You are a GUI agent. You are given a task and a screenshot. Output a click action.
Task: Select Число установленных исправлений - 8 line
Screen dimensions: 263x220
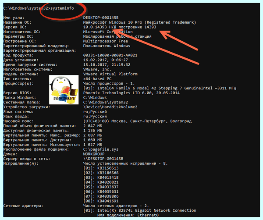(125, 163)
